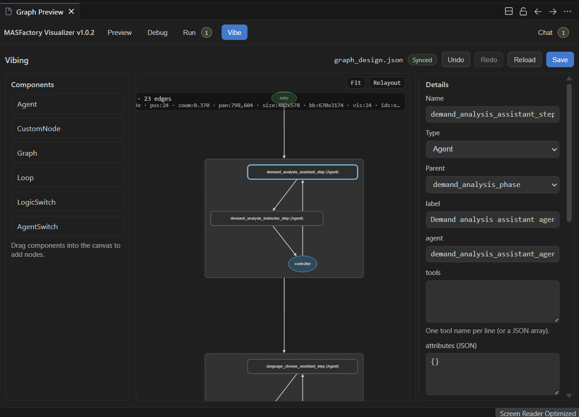
Task: Click the lock icon in tab bar
Action: tap(523, 11)
